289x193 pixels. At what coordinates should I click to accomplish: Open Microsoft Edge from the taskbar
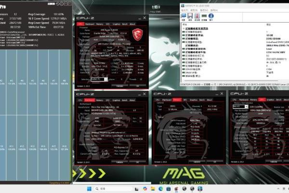tap(160, 189)
